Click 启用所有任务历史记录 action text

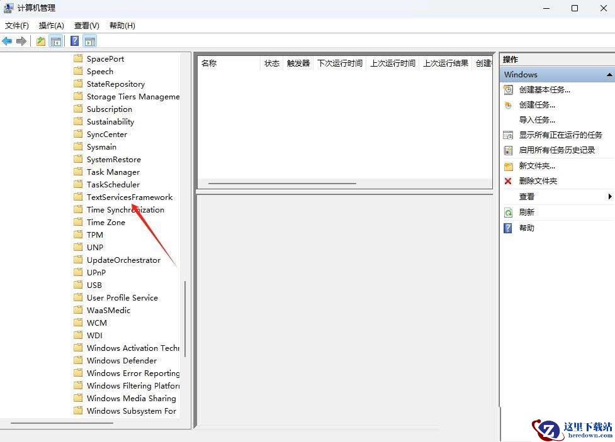click(557, 150)
